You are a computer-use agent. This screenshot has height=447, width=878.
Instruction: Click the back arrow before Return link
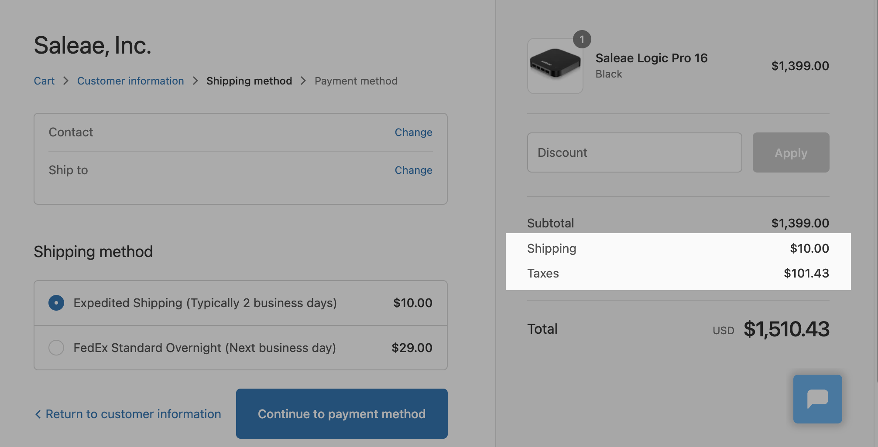38,414
